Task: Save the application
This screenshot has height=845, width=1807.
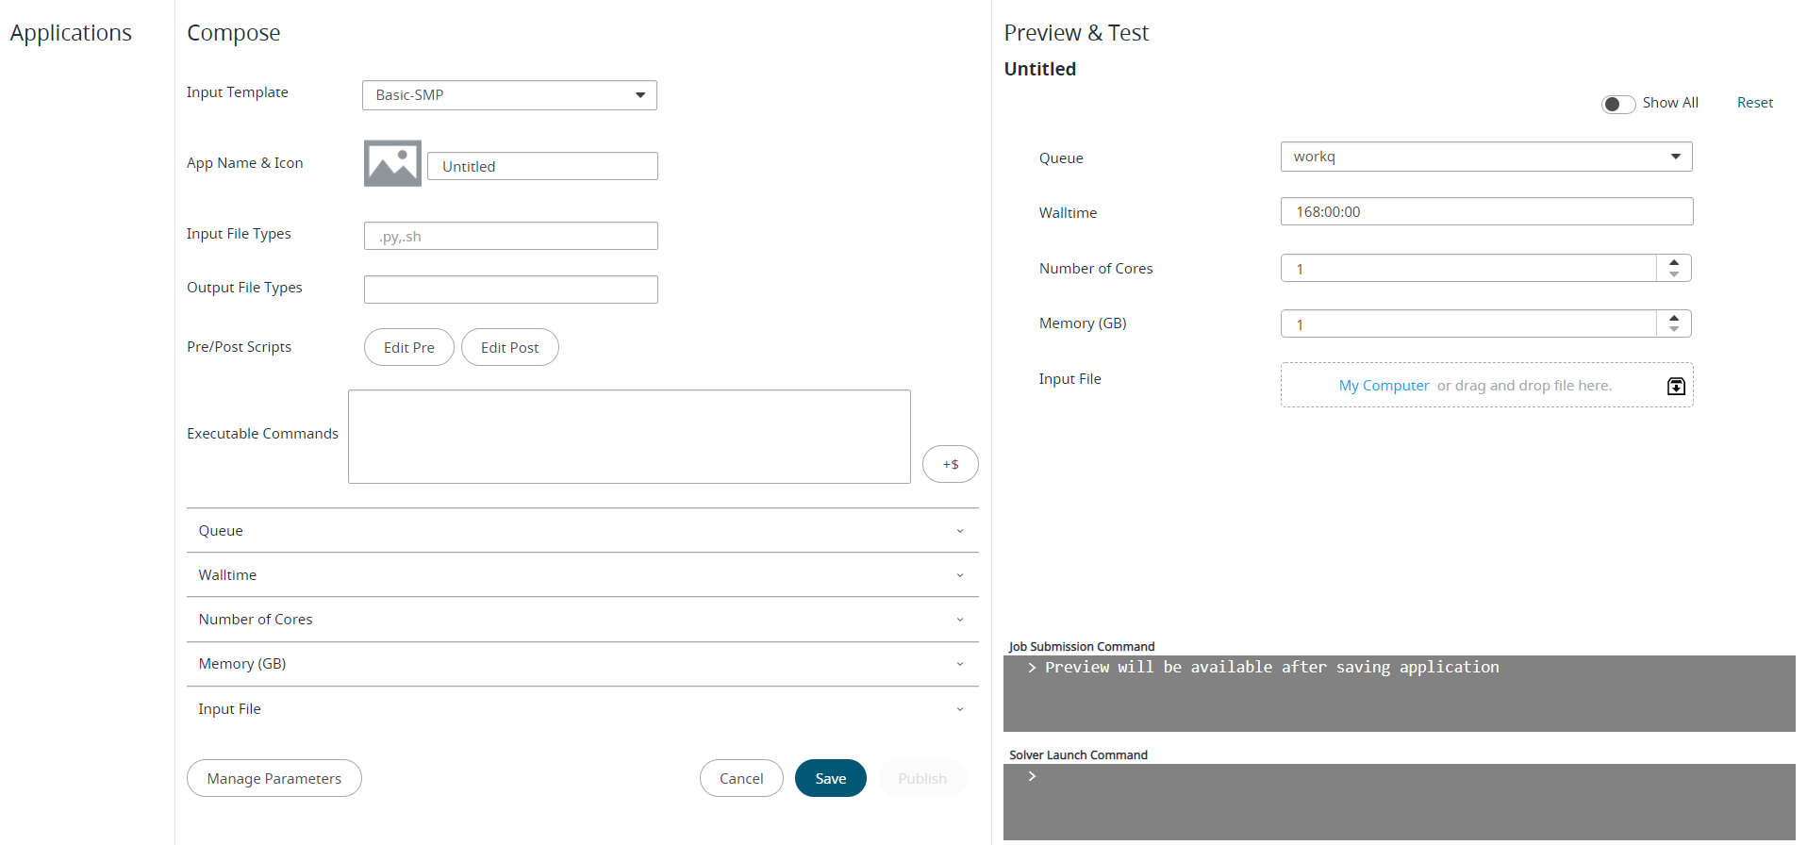Action: pyautogui.click(x=831, y=778)
